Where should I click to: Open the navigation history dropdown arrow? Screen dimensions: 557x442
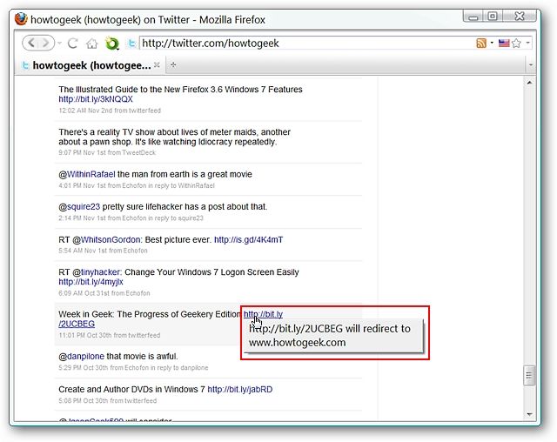pyautogui.click(x=59, y=44)
